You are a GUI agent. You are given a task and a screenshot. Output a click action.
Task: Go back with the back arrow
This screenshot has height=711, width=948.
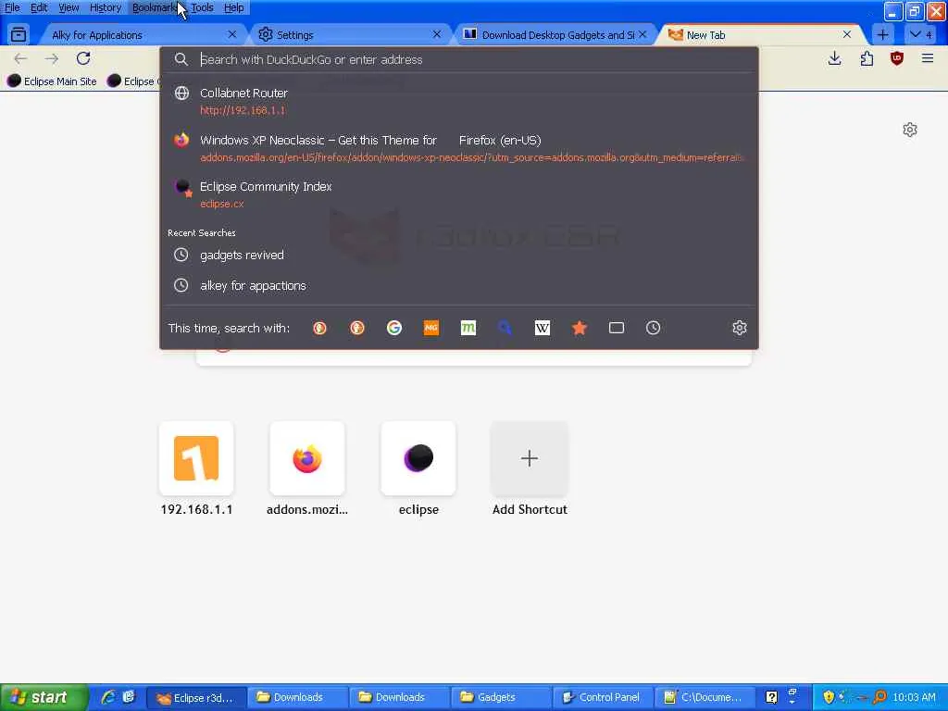pos(20,58)
